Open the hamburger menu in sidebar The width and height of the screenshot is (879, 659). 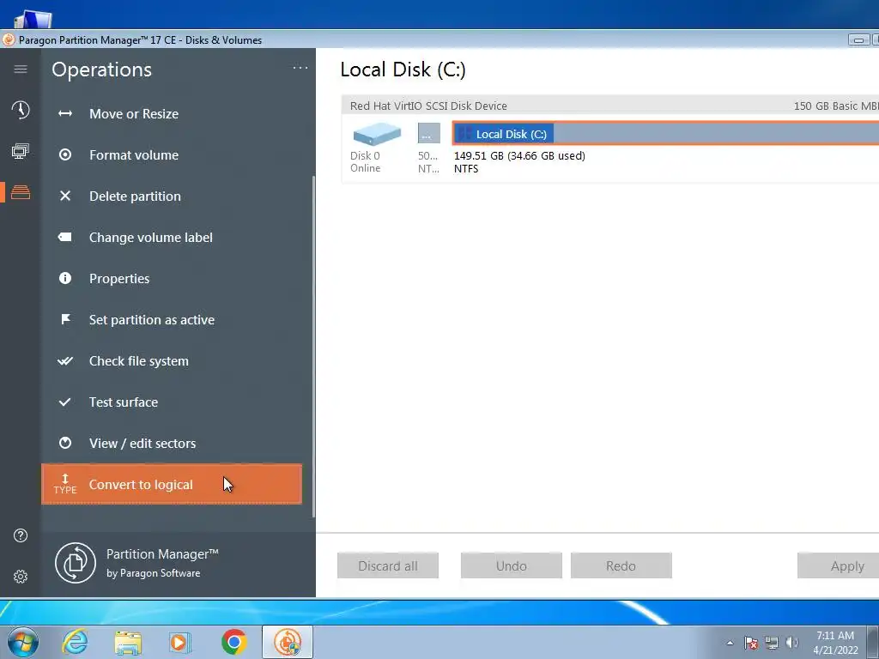click(21, 69)
